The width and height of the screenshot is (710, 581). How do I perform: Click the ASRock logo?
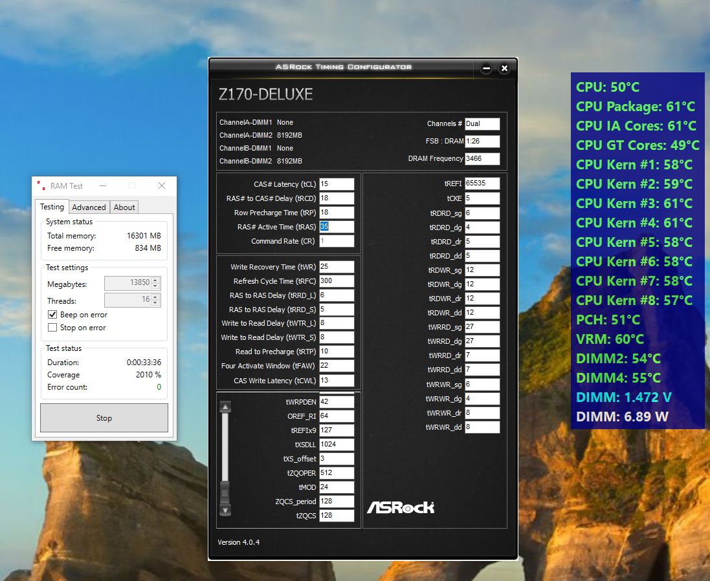tap(401, 507)
